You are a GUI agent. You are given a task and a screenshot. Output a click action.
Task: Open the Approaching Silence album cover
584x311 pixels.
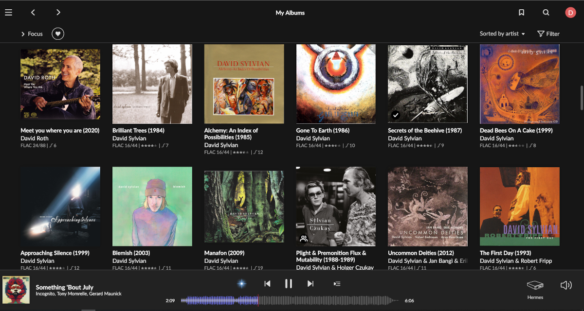coord(60,207)
